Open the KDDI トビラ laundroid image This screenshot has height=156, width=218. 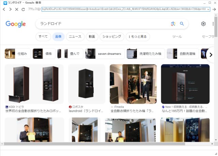34,84
